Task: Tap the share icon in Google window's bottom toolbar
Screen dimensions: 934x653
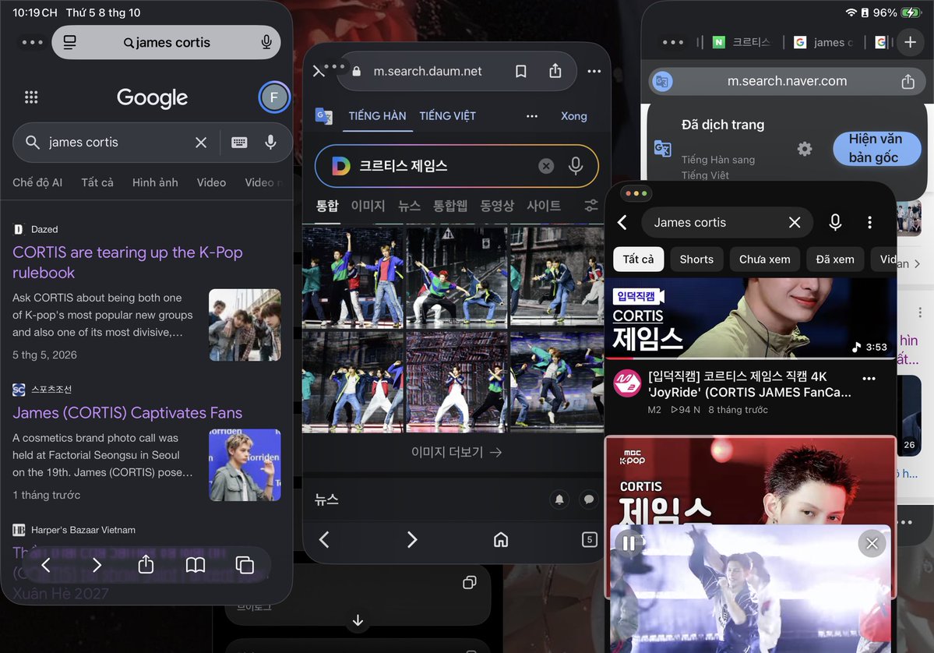Action: click(146, 564)
